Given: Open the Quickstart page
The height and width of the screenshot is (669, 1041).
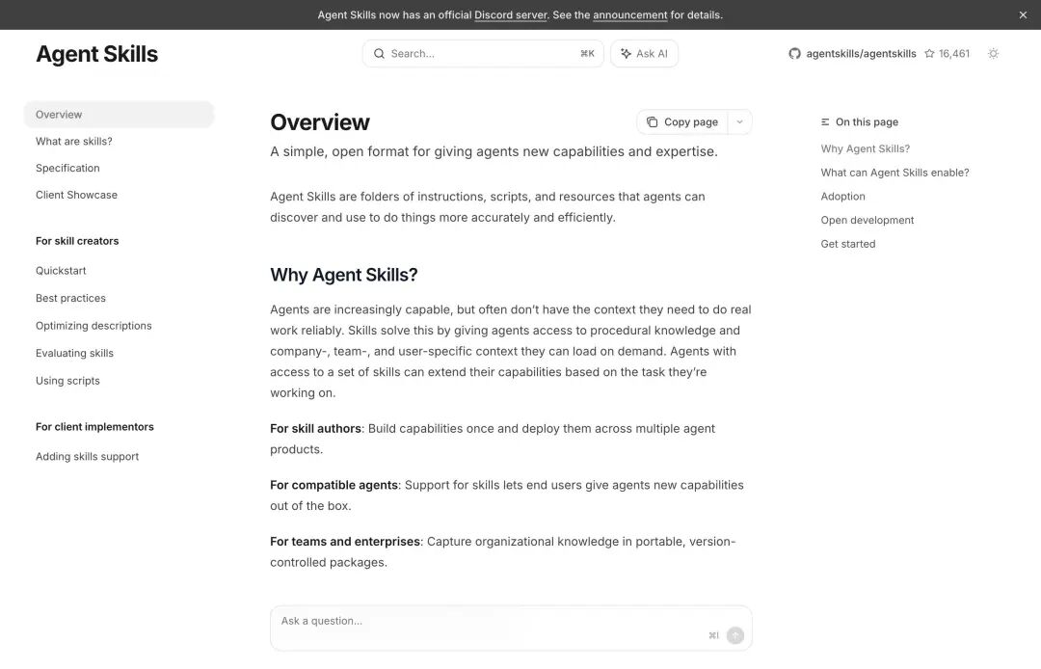Looking at the screenshot, I should (x=61, y=271).
